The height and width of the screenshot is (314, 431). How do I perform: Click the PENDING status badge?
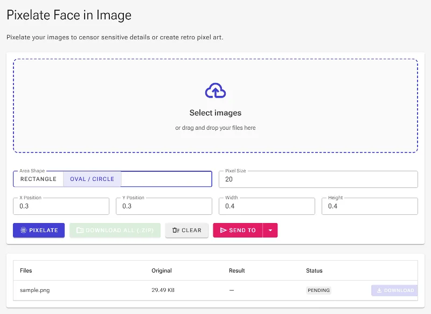(x=318, y=290)
